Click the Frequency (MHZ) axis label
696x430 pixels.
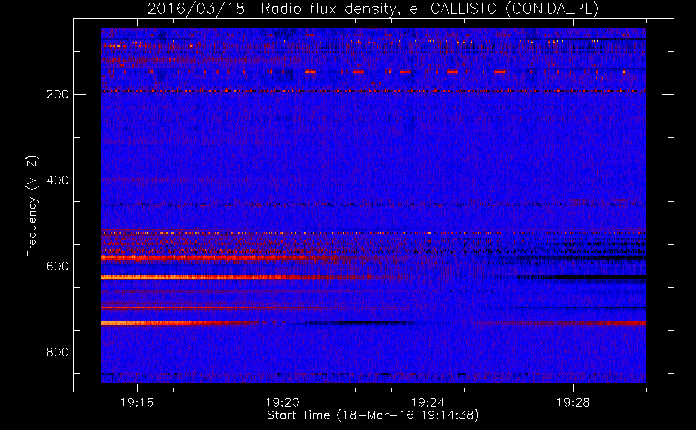coord(32,206)
